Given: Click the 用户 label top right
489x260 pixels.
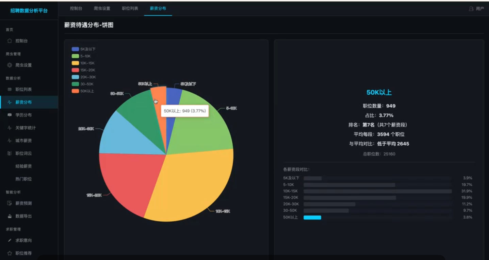Looking at the screenshot, I should point(480,8).
